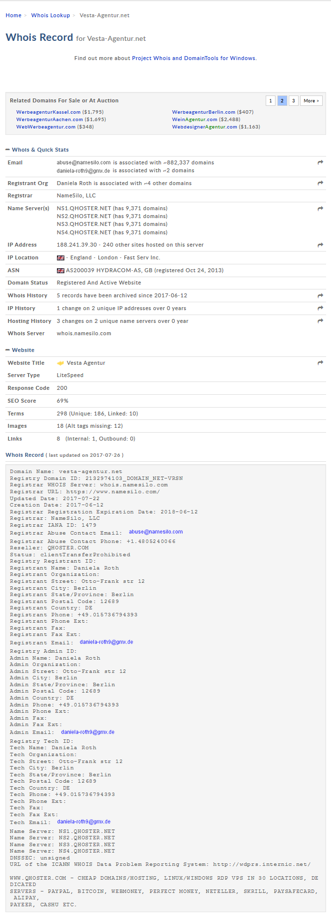This screenshot has width=331, height=922.
Task: Click arrow icon for Hosting History
Action: point(320,321)
